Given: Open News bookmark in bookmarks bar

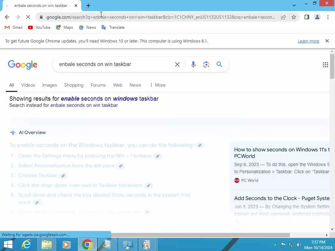Looking at the screenshot, I should 87,27.
